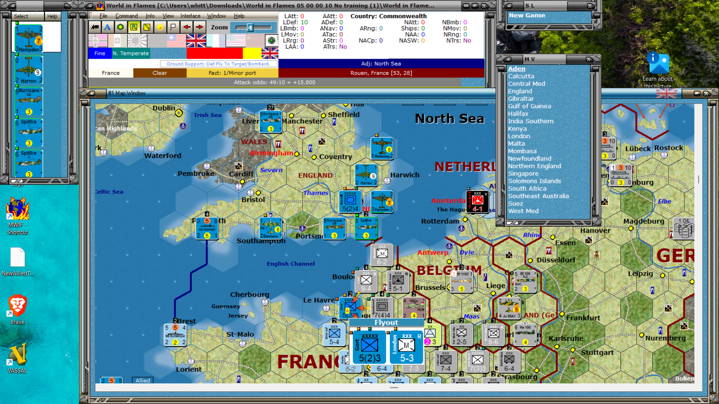This screenshot has width=719, height=404.
Task: Select the Hampden bomber in the units panel
Action: point(29,39)
